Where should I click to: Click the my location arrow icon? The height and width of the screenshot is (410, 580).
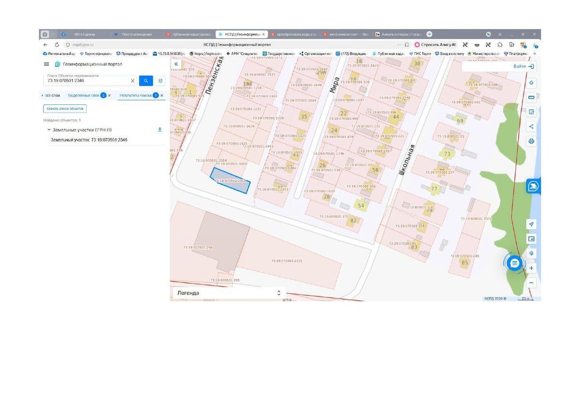point(531,224)
